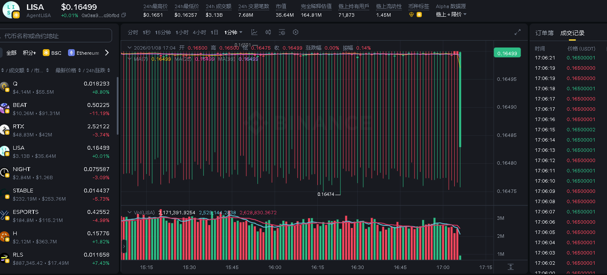The height and width of the screenshot is (275, 607).
Task: Expand chart to fullscreen
Action: coord(518,33)
